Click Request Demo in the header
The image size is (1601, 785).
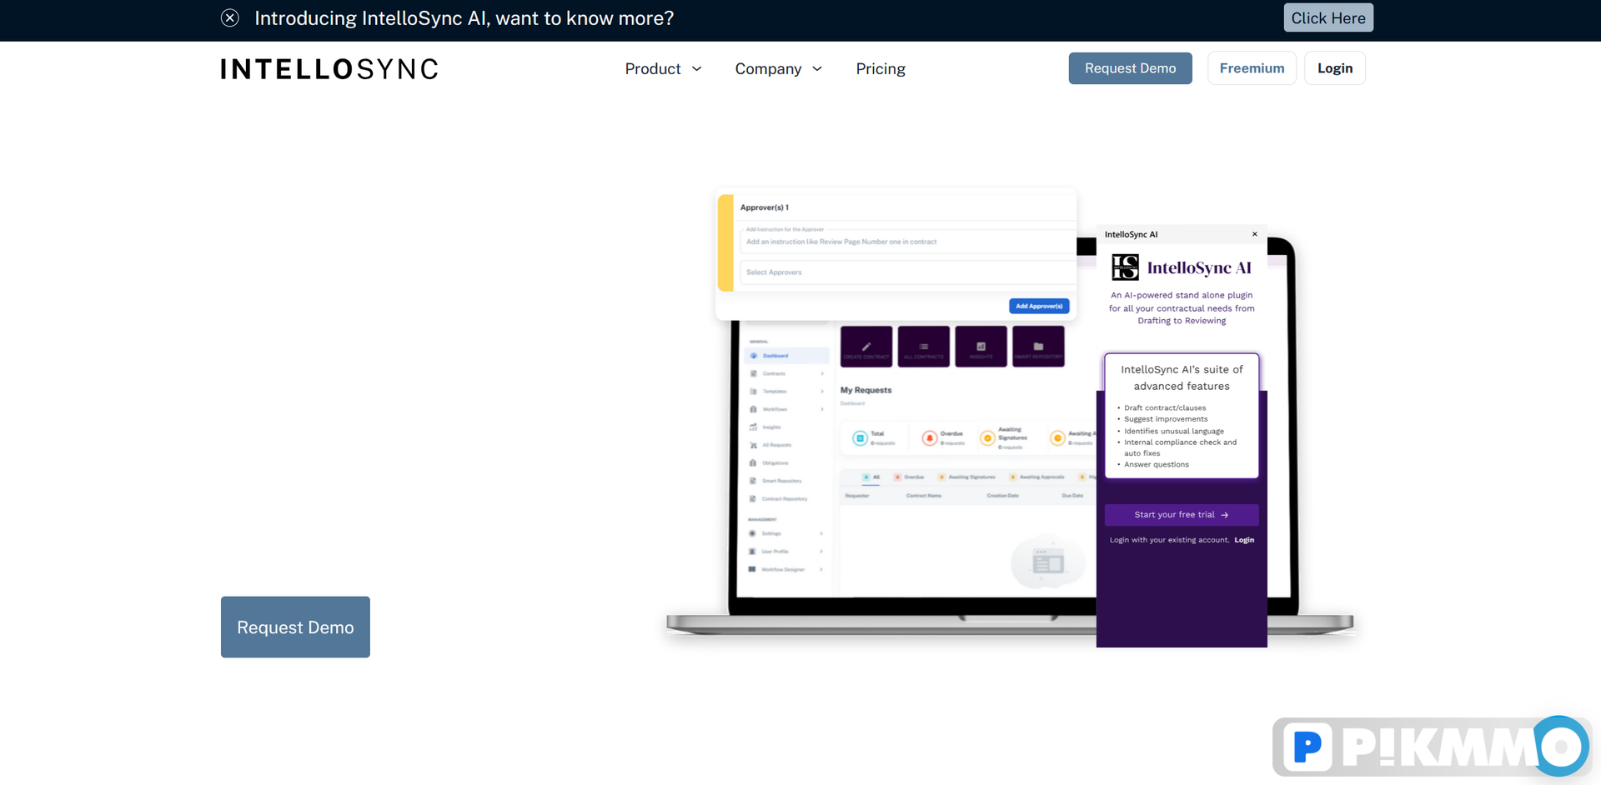(x=1130, y=68)
